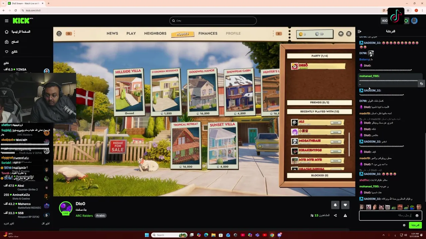Select the Evergreen Residence house card
Viewport: 426px width, 239px height.
point(165,92)
